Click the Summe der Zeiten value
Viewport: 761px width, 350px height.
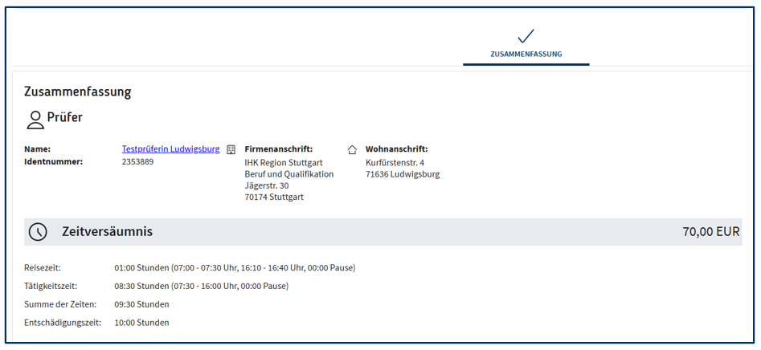141,304
